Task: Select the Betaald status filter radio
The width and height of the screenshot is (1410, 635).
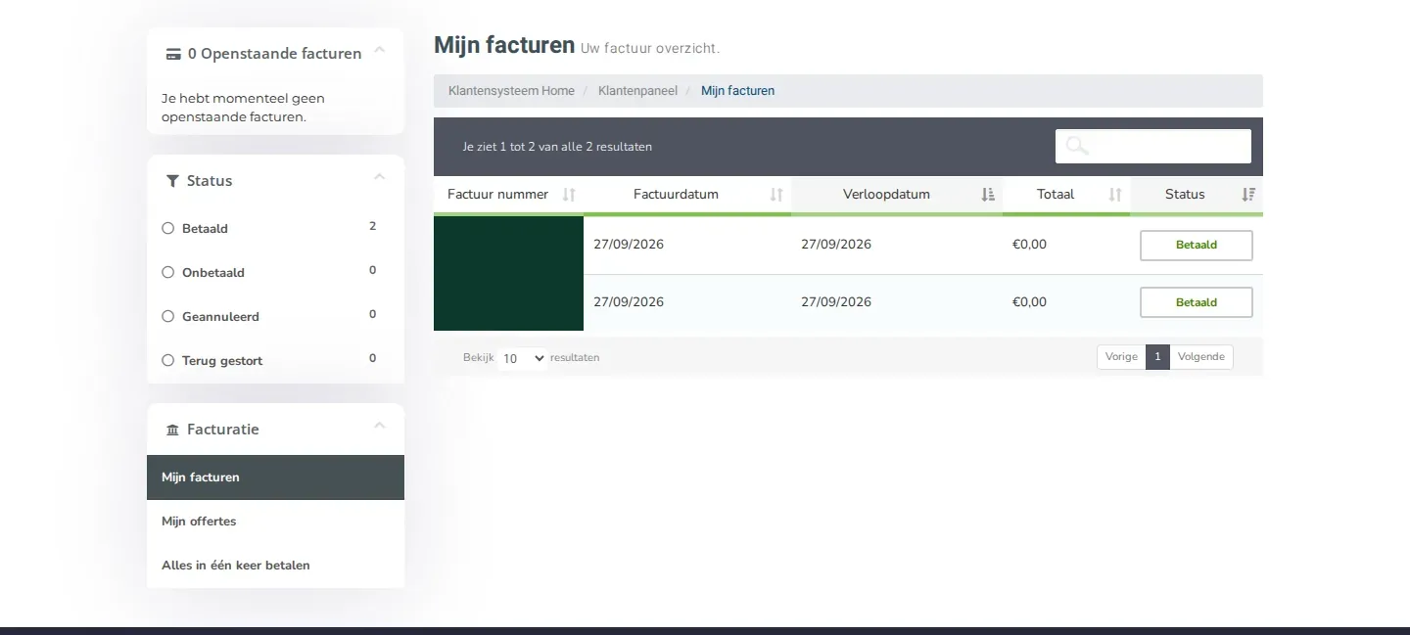Action: (x=167, y=228)
